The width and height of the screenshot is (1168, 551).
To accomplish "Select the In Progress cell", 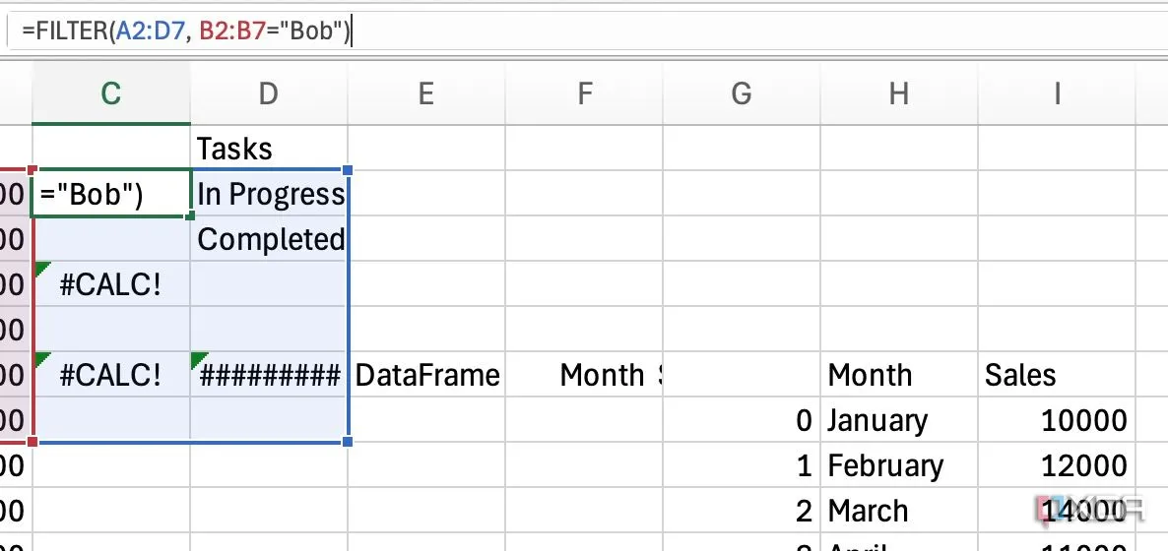I will tap(269, 195).
